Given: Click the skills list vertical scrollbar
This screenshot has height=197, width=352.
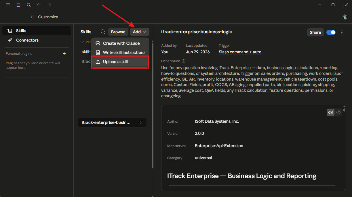Looking at the screenshot, I should pos(153,106).
